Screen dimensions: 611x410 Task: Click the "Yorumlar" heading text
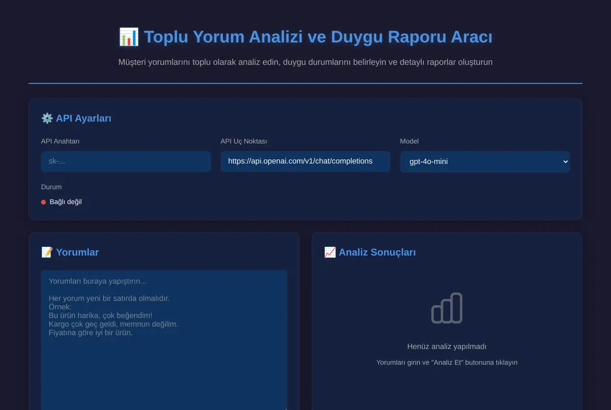(x=77, y=252)
